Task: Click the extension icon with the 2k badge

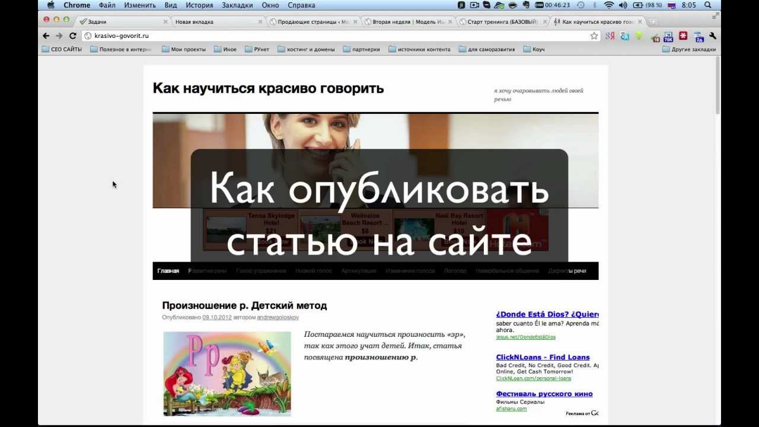Action: 699,36
